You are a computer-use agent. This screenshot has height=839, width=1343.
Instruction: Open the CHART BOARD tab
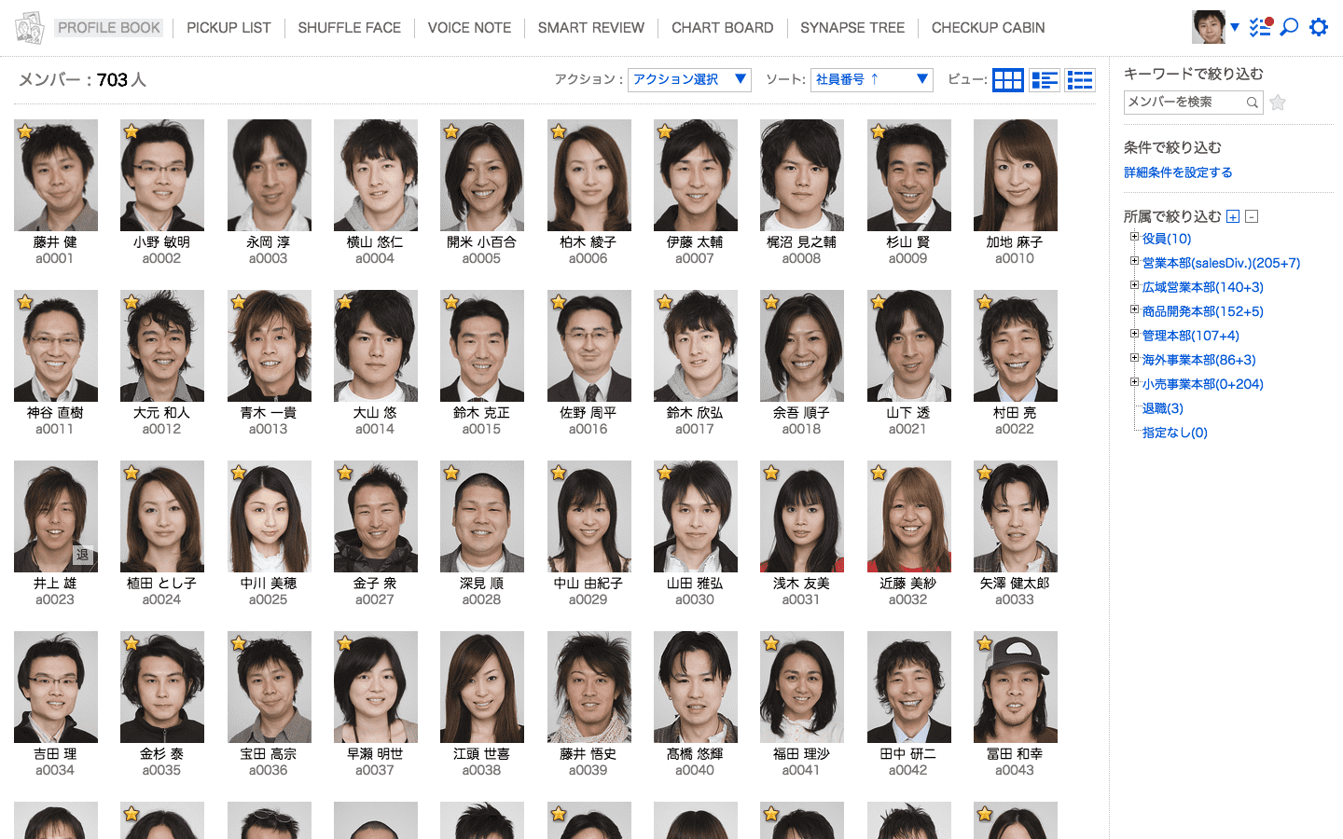pos(723,28)
